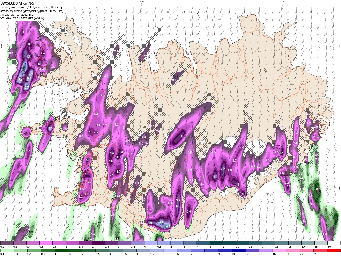This screenshot has width=341, height=256.
Task: Click the 5.7 value on the map
Action: [x=26, y=87]
